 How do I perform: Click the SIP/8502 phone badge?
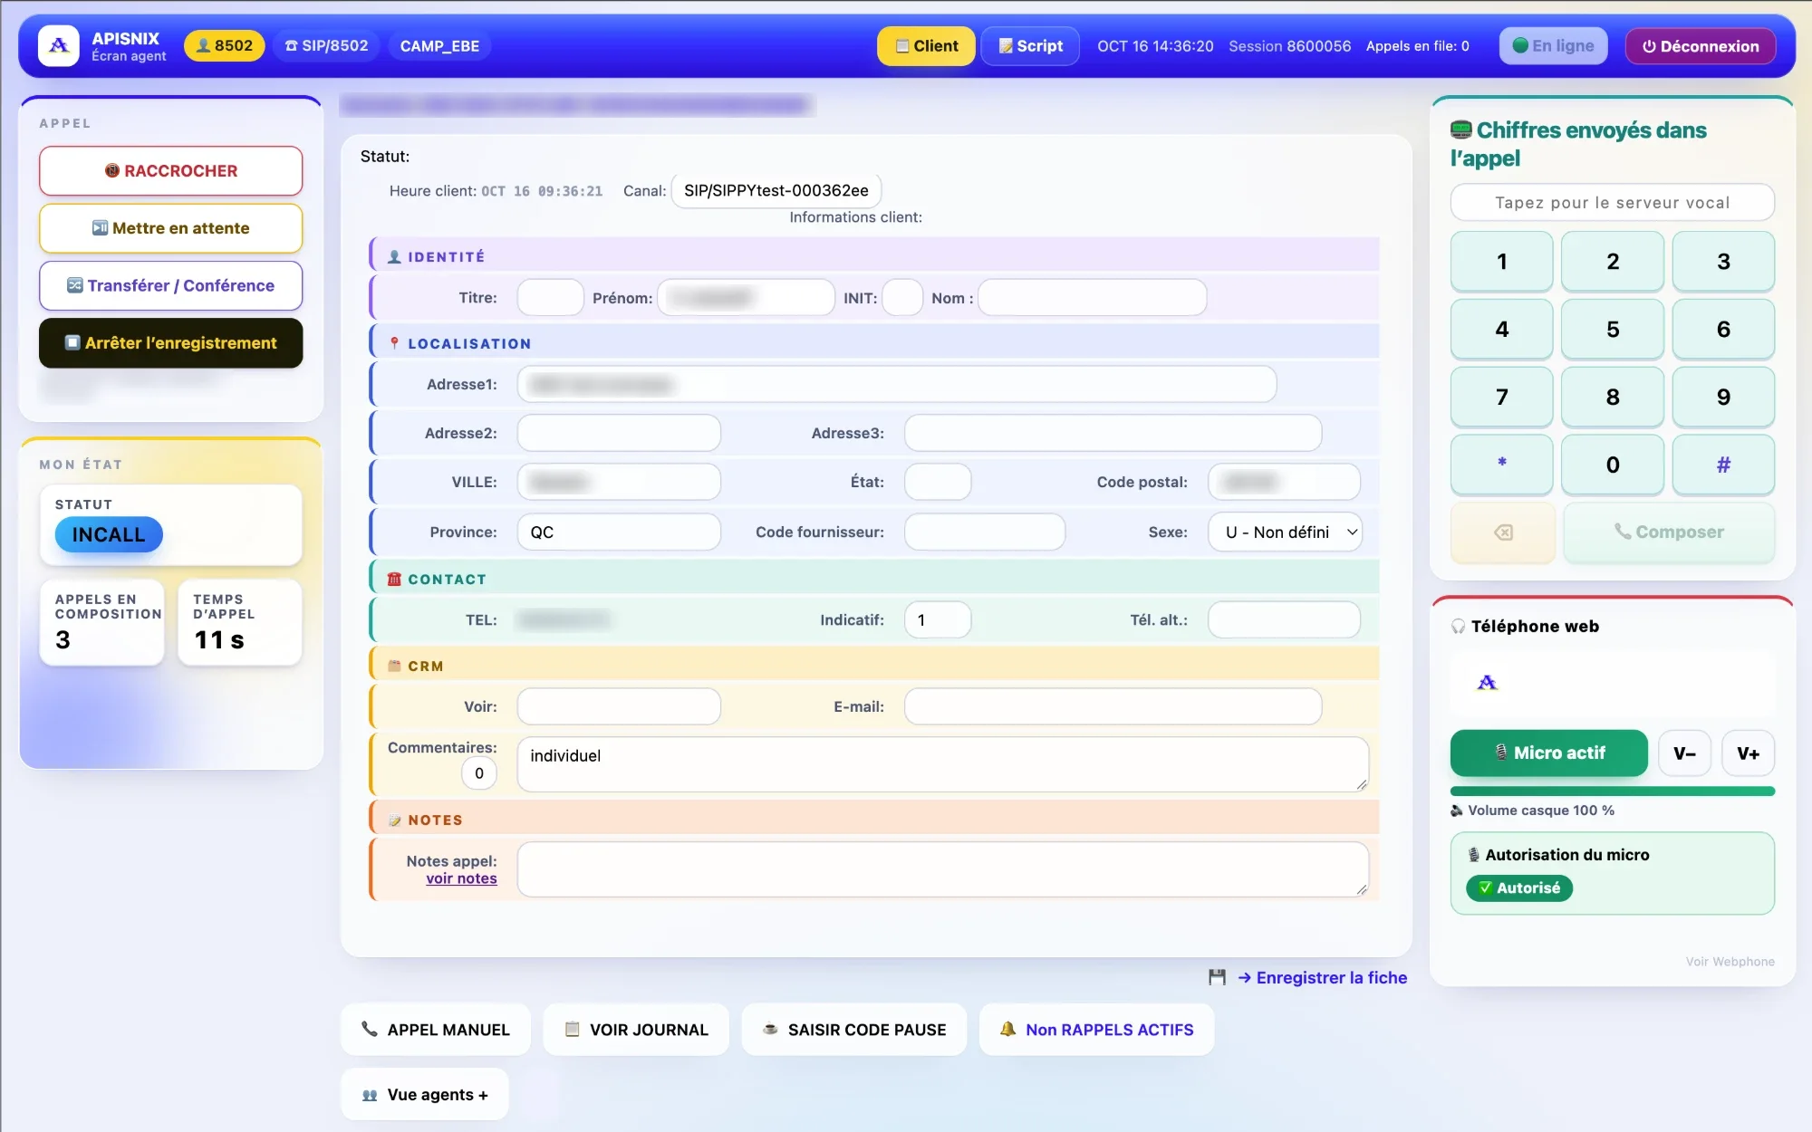[x=326, y=45]
